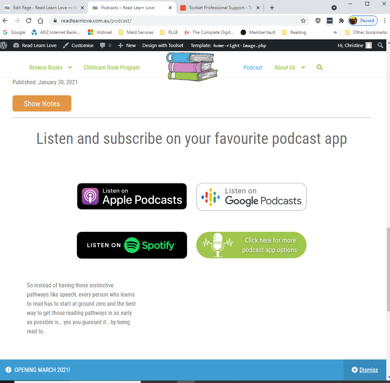Screen dimensions: 390x383
Task: Open the Listen on Spotify badge
Action: click(x=132, y=245)
